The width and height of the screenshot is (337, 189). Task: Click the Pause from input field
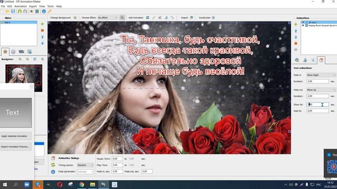tap(117, 159)
